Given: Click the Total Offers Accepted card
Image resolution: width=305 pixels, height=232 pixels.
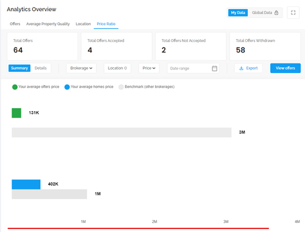Looking at the screenshot, I should pyautogui.click(x=117, y=46).
